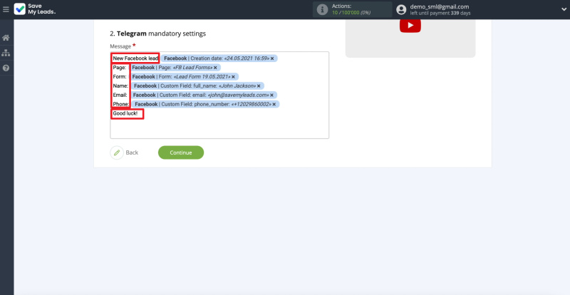Remove the Page FB Lead Forms tag
The height and width of the screenshot is (295, 570).
(x=215, y=68)
